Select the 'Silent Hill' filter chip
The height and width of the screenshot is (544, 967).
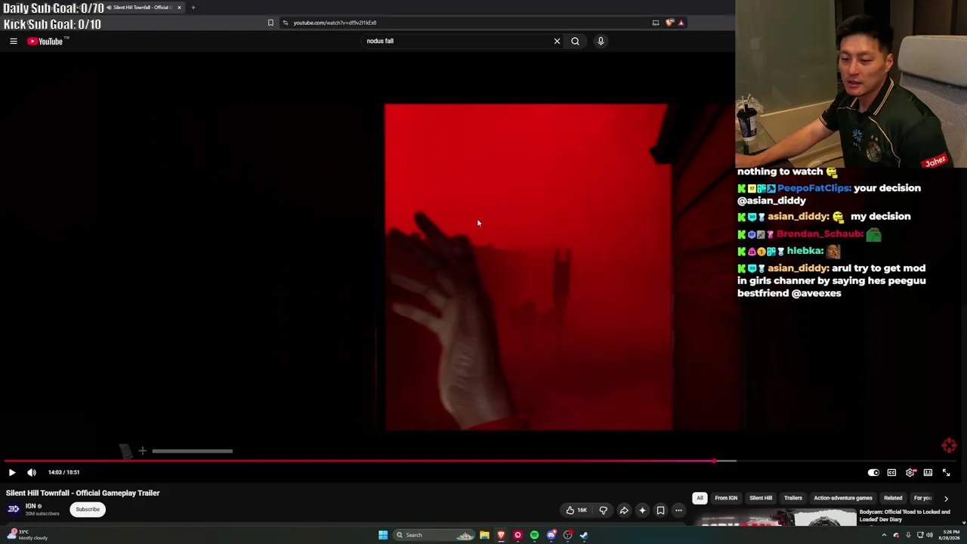761,498
